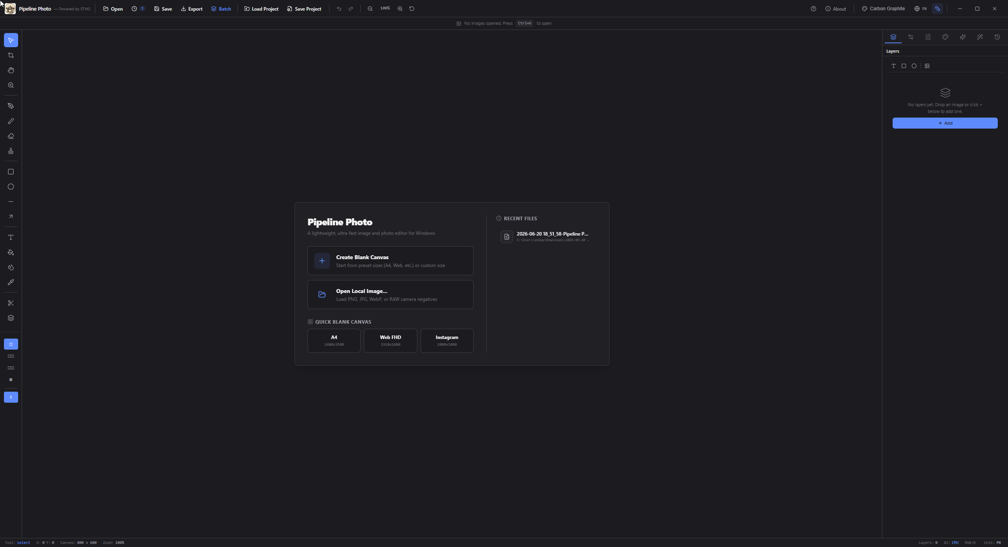Select the Paint Bucket fill tool
The height and width of the screenshot is (547, 1008).
(x=11, y=252)
